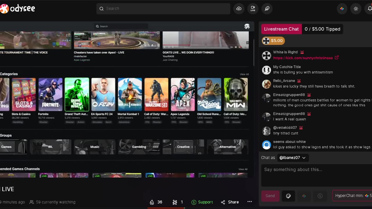Go to the Odysee home logo
This screenshot has height=209, width=372.
[17, 9]
